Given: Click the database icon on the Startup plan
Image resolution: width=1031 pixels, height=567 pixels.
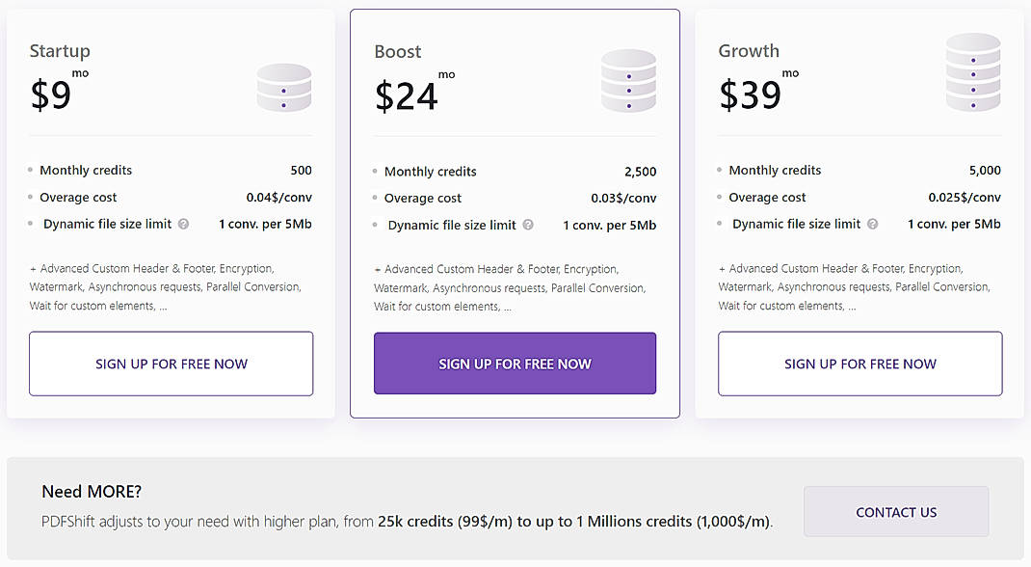Looking at the screenshot, I should (x=283, y=87).
